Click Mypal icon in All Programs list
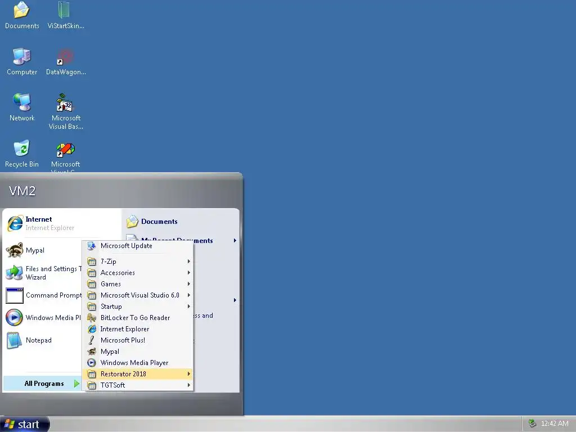Image resolution: width=576 pixels, height=432 pixels. pyautogui.click(x=92, y=352)
